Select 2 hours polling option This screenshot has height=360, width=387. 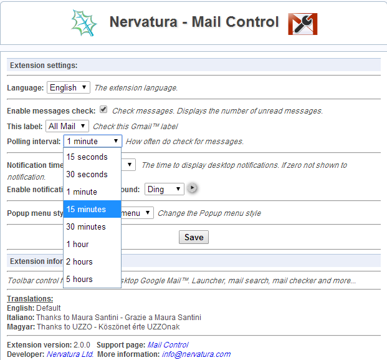92,261
